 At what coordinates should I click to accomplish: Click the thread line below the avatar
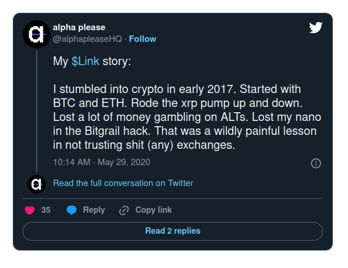point(37,112)
